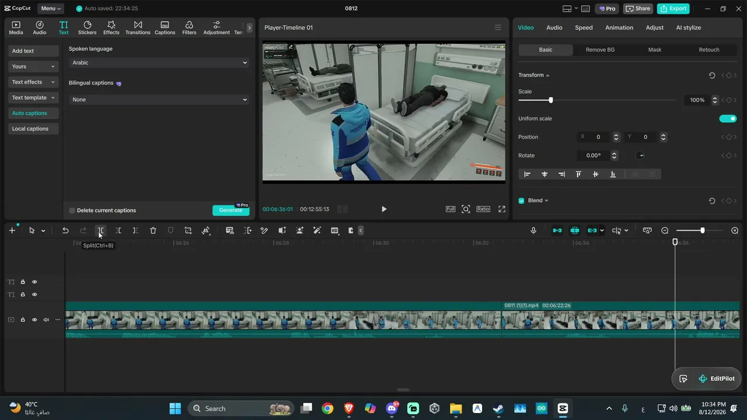
Task: Click the Windows Start button
Action: pos(175,408)
